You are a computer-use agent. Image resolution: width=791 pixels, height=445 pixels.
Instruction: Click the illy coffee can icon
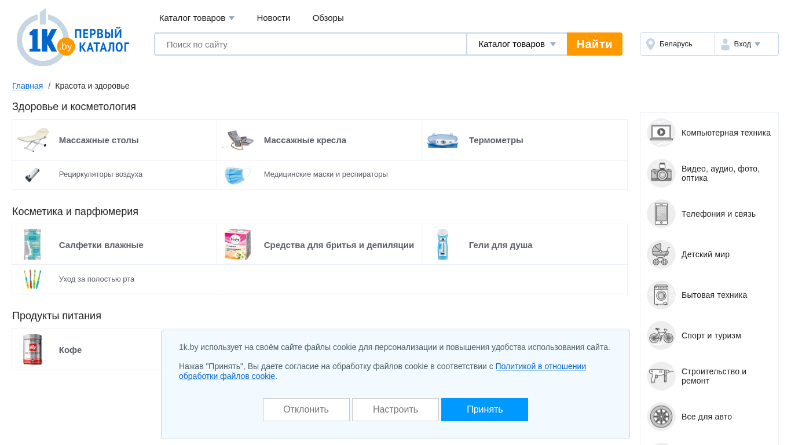click(x=32, y=349)
